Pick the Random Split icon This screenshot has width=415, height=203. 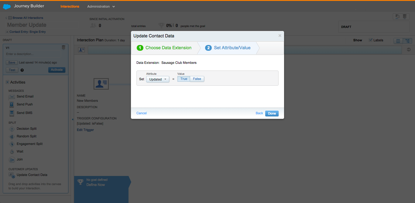(12, 136)
